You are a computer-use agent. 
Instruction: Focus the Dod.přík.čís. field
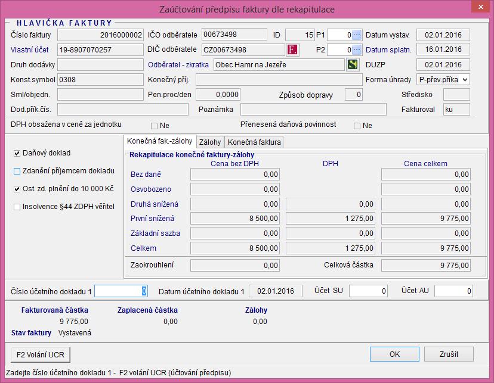coord(122,110)
